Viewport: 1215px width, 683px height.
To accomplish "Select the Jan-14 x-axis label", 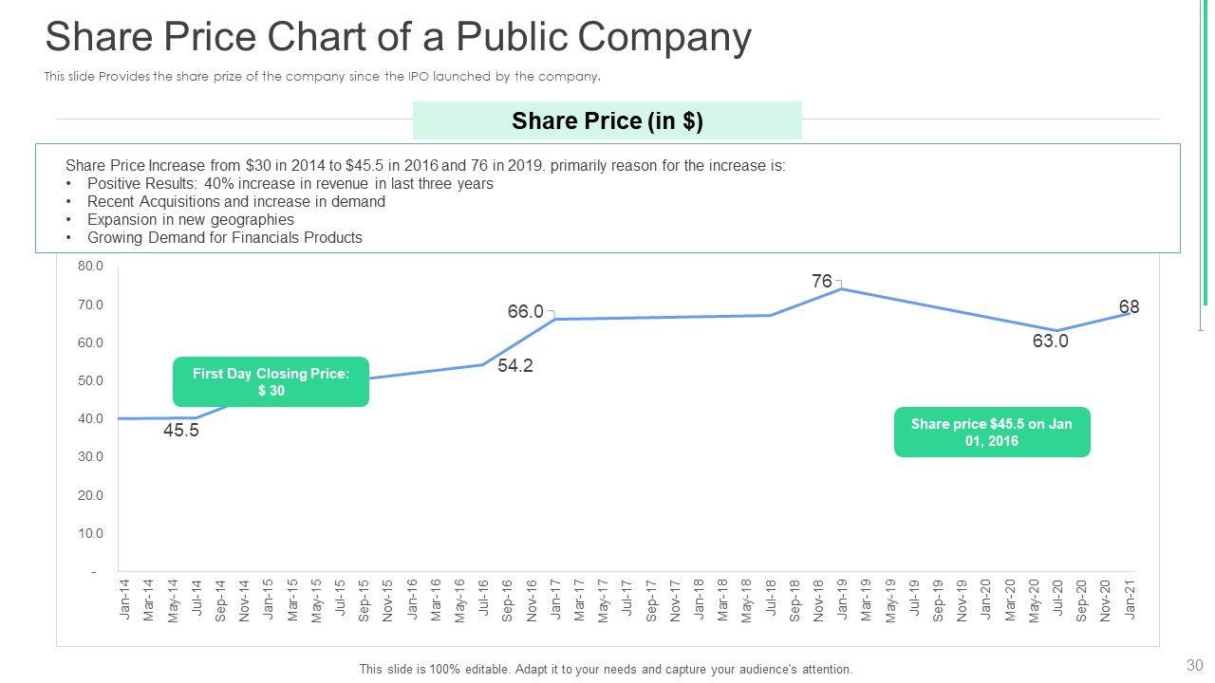I will click(x=124, y=600).
